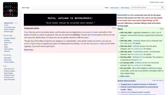Follow the #dip link in article
This screenshot has width=166, height=95.
click(30, 32)
